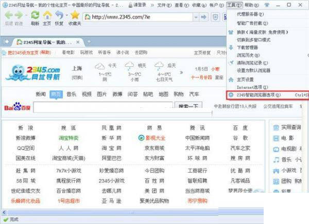Click the 切换 city switch link under 上海
The height and width of the screenshot is (224, 309).
click(x=77, y=78)
